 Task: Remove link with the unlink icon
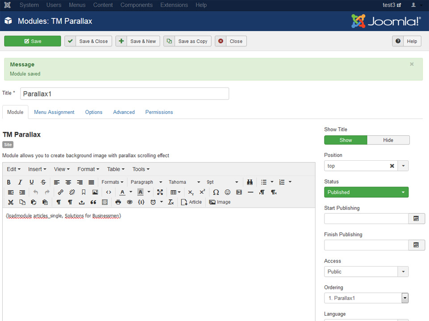click(72, 192)
